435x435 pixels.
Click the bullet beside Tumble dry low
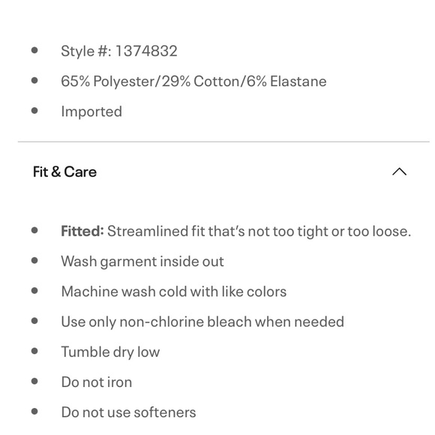(34, 351)
